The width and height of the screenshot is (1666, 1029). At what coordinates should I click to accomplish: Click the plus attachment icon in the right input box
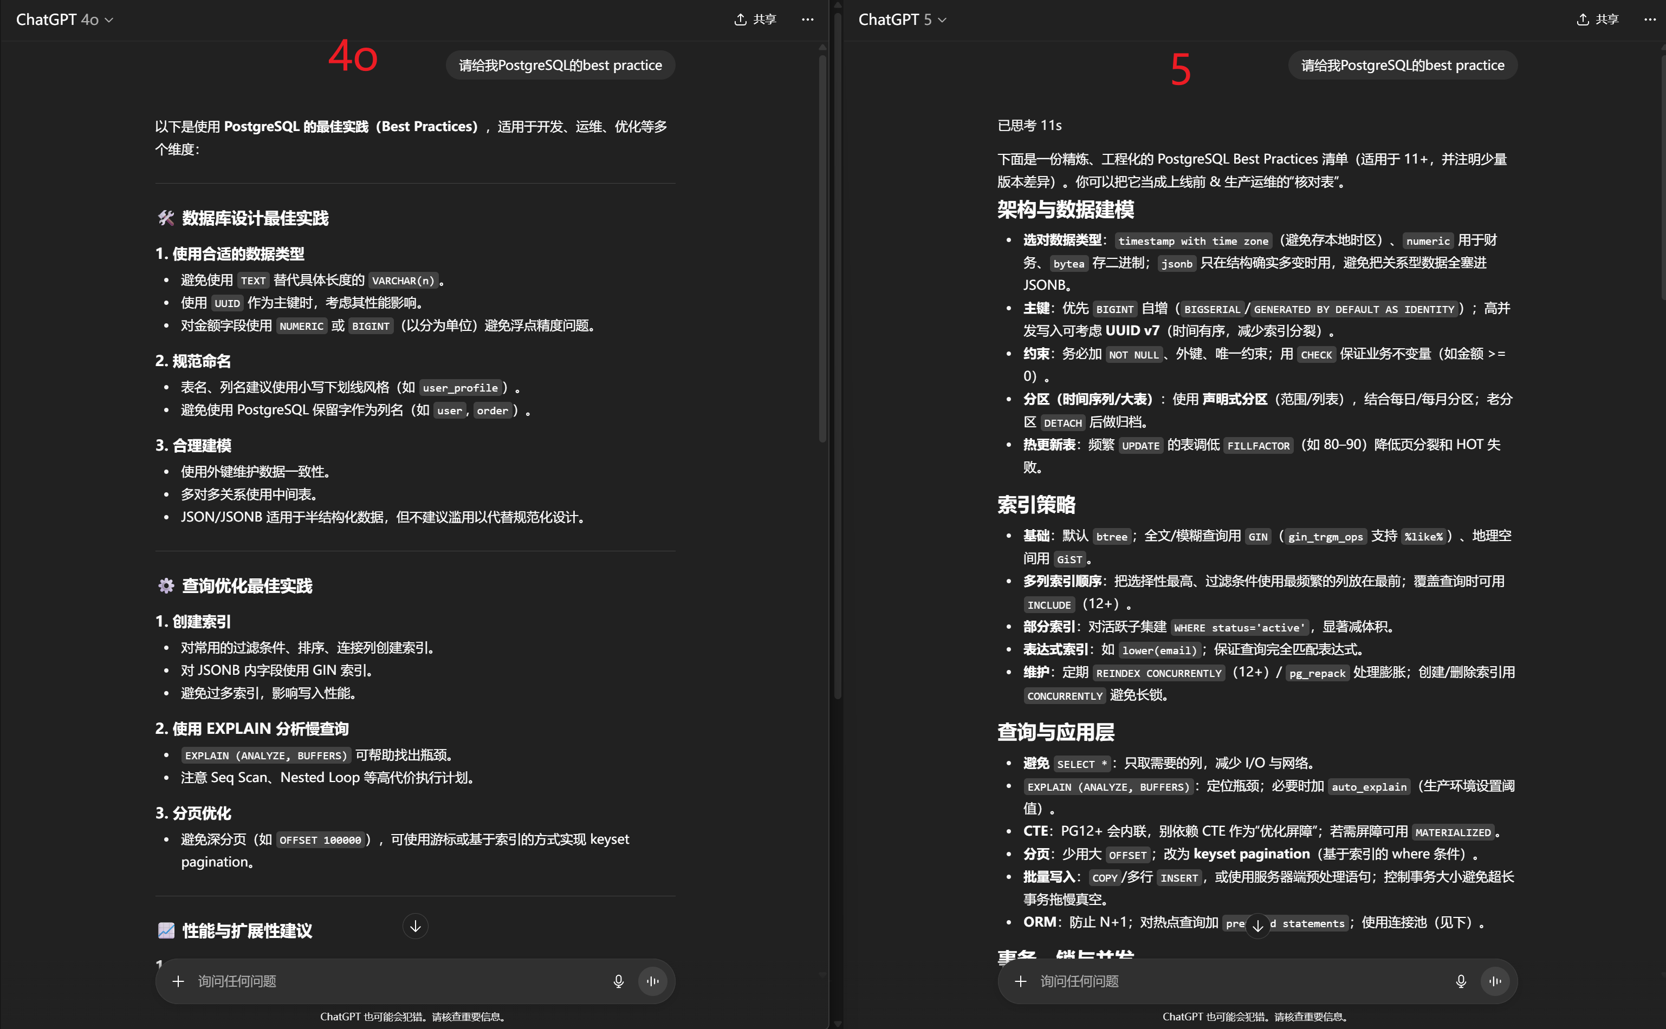pos(1021,981)
